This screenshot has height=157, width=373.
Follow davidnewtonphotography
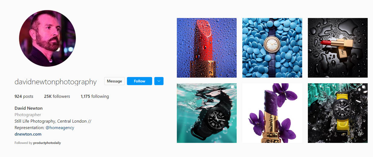tap(139, 81)
